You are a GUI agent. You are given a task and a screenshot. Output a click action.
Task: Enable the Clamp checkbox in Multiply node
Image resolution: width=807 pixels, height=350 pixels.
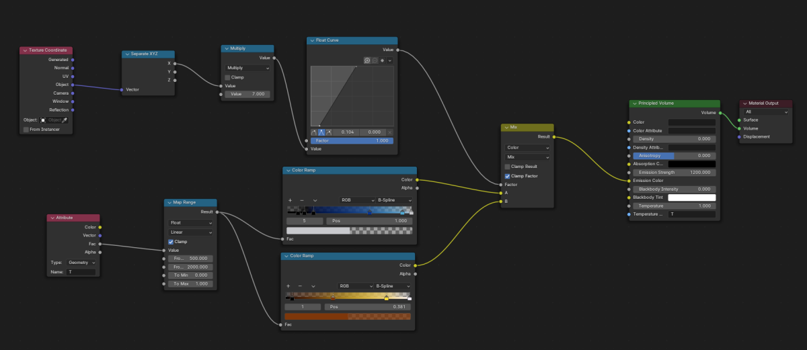[227, 77]
